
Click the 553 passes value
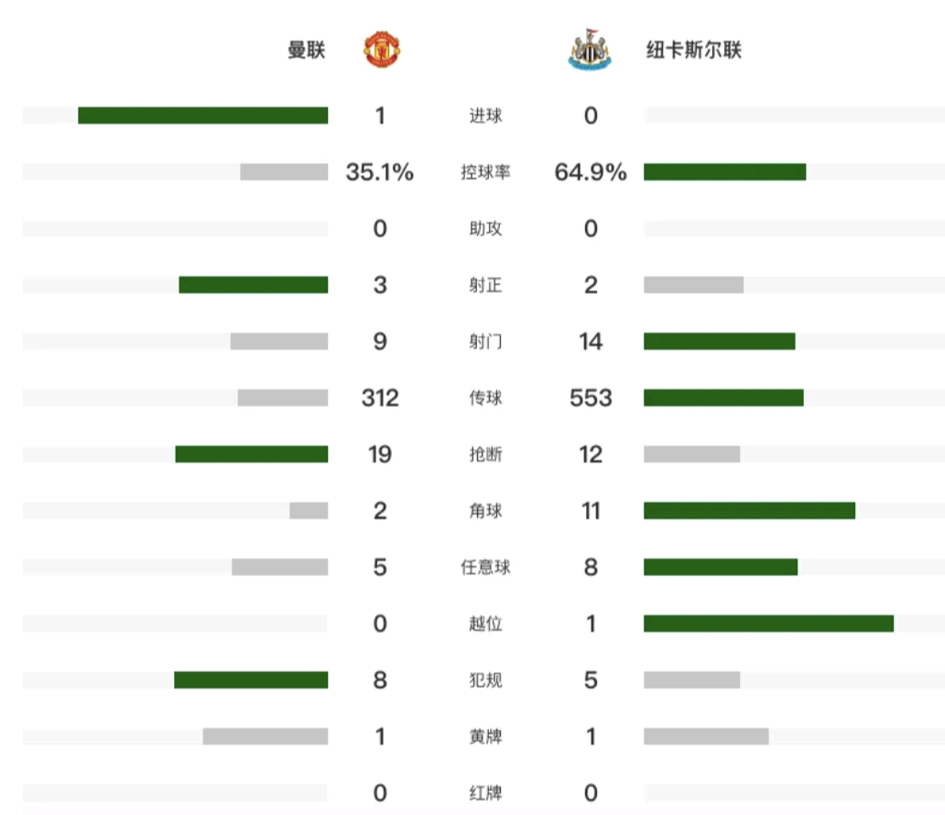tap(591, 398)
